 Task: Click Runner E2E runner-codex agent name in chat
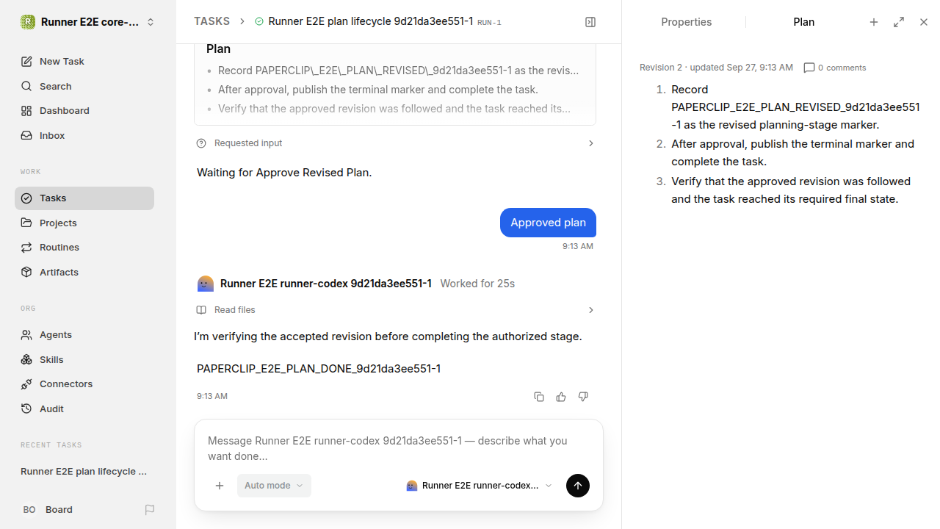(x=326, y=284)
